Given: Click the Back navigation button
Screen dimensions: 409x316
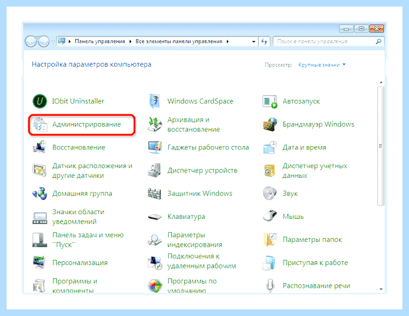Looking at the screenshot, I should (31, 41).
